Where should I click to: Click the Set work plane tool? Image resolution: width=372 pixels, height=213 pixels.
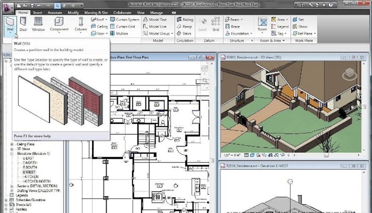pos(298,20)
